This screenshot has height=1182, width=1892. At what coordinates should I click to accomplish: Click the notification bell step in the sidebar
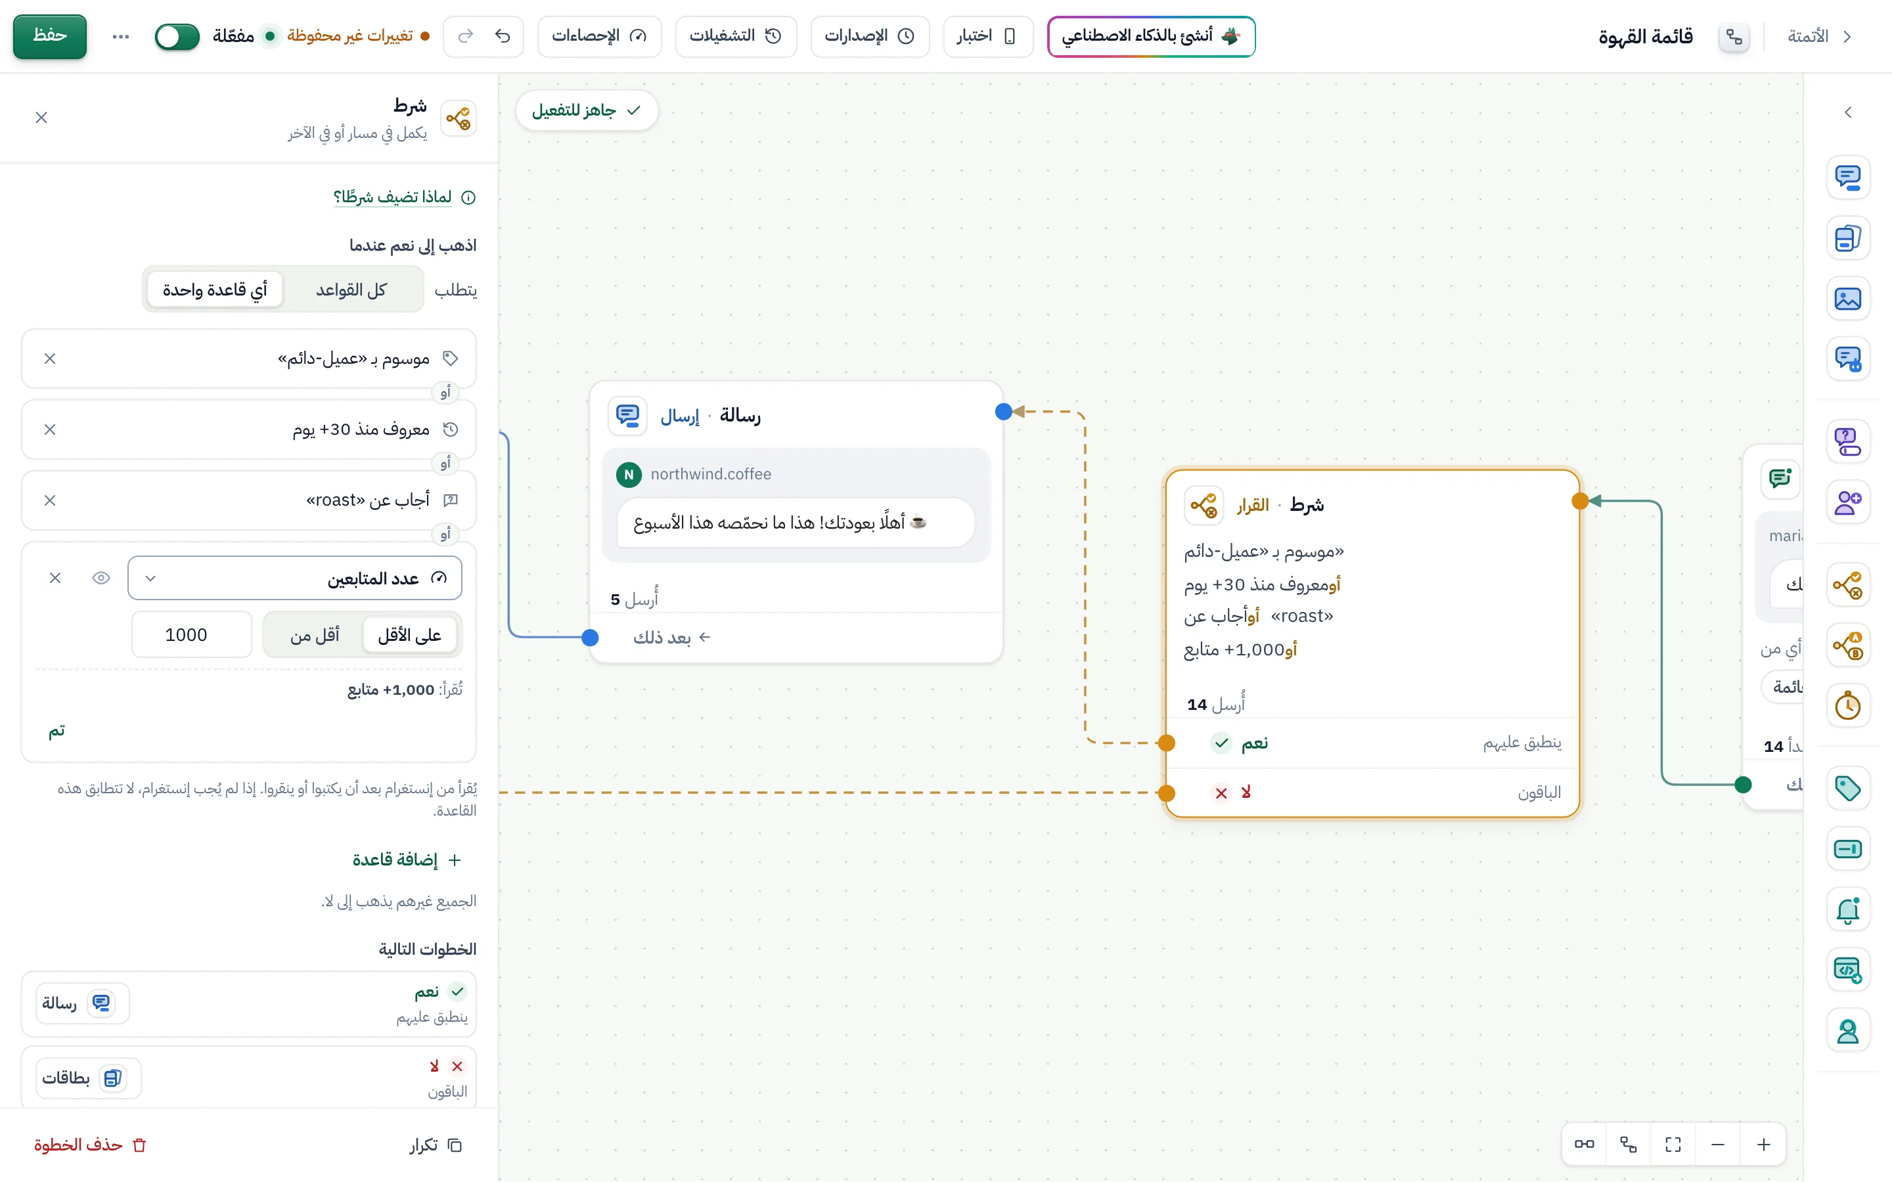click(x=1847, y=910)
